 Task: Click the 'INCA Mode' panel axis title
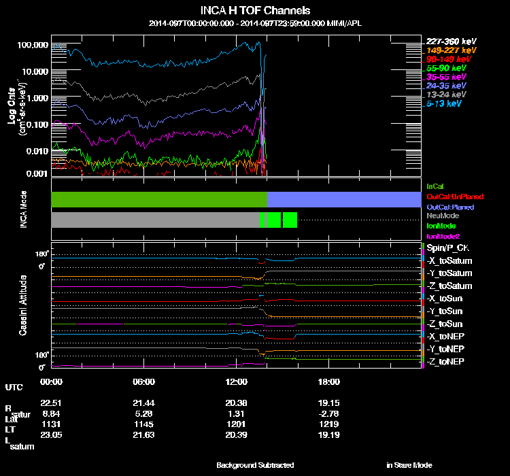coord(23,209)
